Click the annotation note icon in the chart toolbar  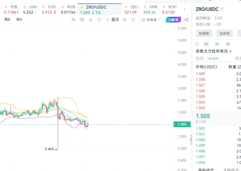[x=99, y=20]
